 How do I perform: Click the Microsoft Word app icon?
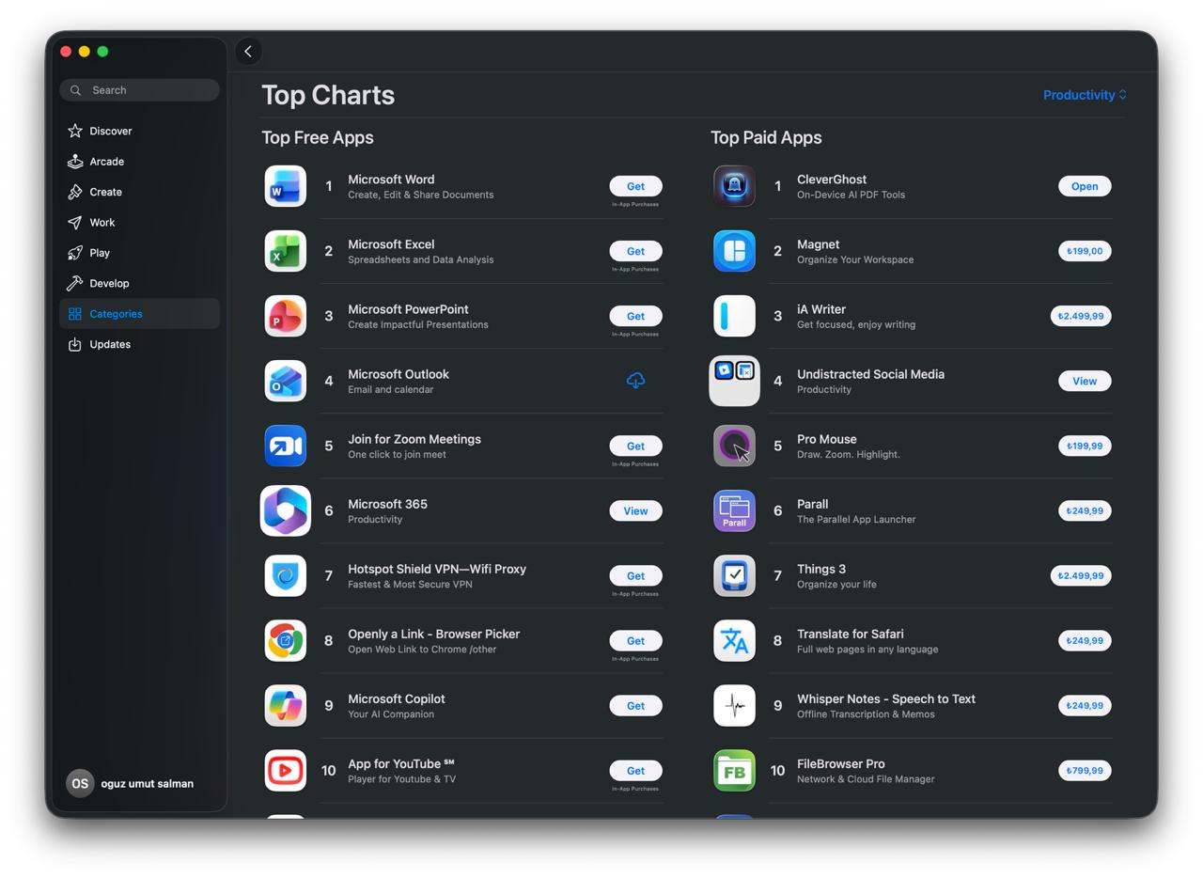(285, 186)
